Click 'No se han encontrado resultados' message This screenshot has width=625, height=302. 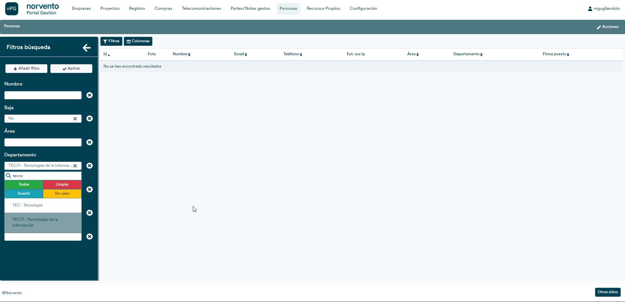(x=132, y=66)
